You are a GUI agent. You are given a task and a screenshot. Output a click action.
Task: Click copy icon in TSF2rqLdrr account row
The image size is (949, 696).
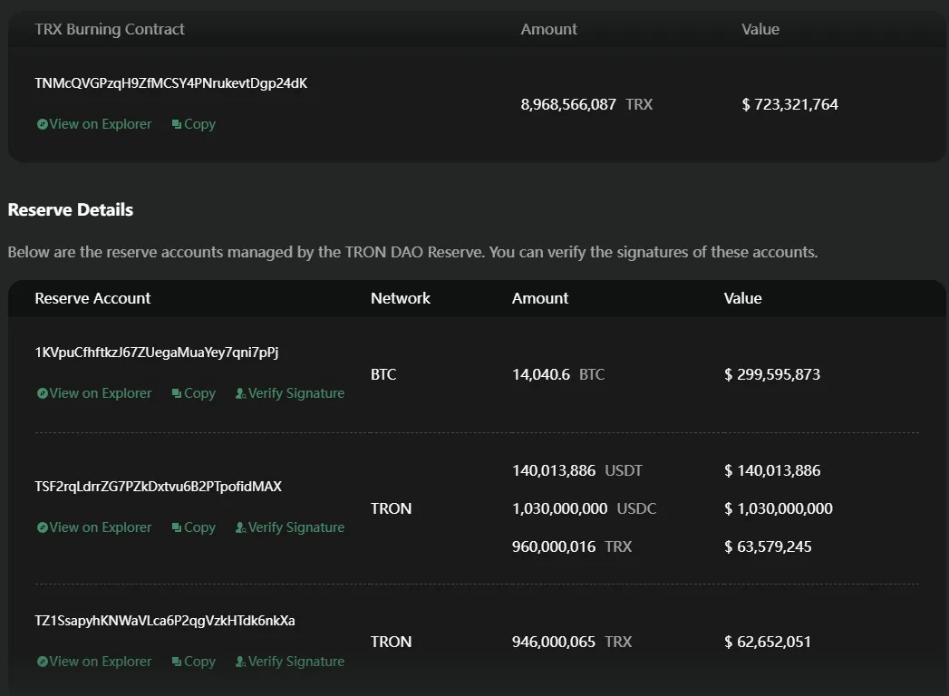[x=177, y=527]
